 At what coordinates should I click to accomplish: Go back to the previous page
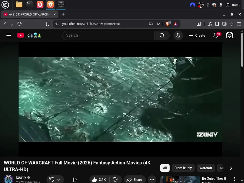5,24
